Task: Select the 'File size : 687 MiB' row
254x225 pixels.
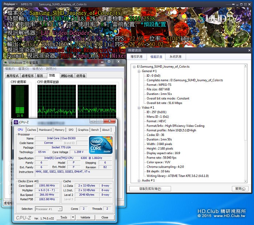Action: click(x=158, y=89)
